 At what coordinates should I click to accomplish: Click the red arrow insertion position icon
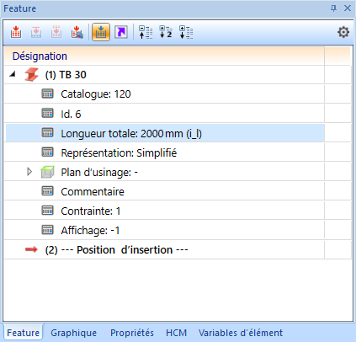point(31,249)
